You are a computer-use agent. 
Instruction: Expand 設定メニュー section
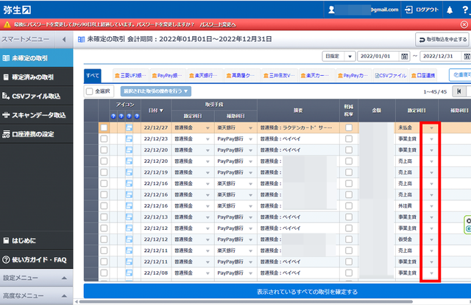pos(36,278)
